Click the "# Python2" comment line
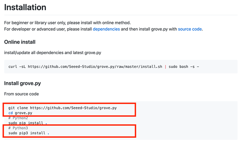244x142 pixels. point(18,118)
